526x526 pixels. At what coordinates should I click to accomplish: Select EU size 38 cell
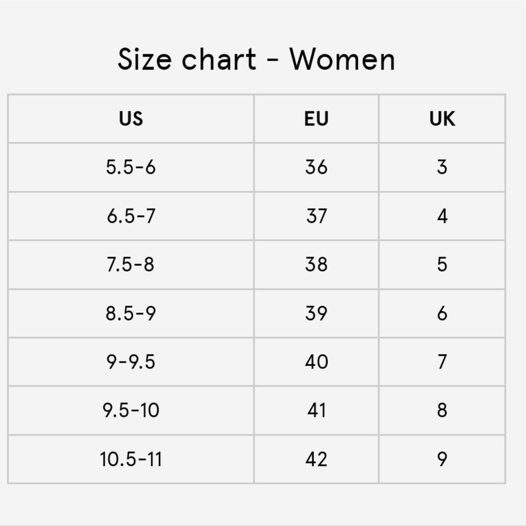(x=316, y=265)
